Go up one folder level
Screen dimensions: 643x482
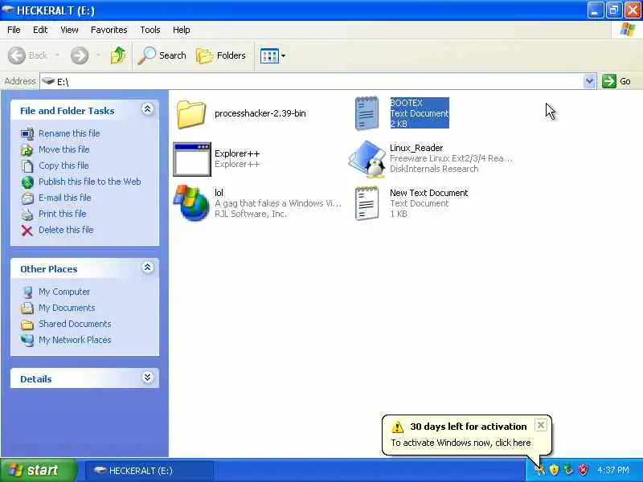click(x=117, y=55)
